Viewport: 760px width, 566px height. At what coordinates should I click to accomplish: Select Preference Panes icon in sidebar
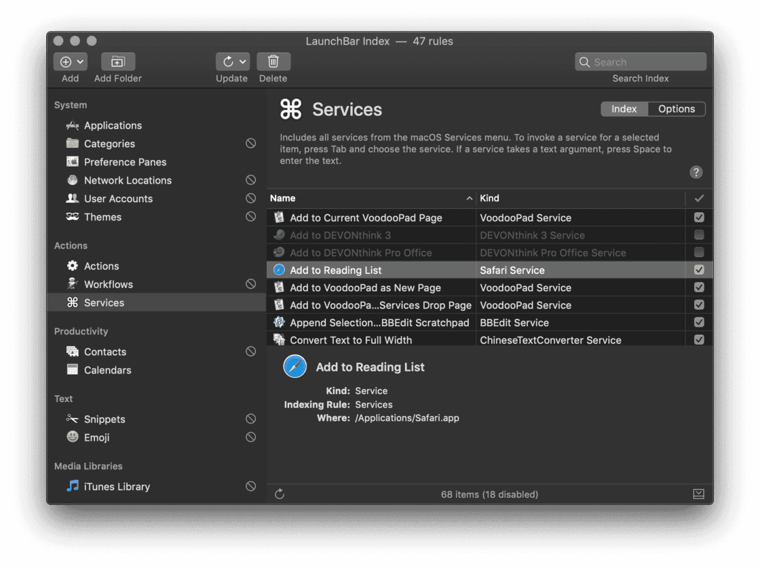[x=73, y=162]
